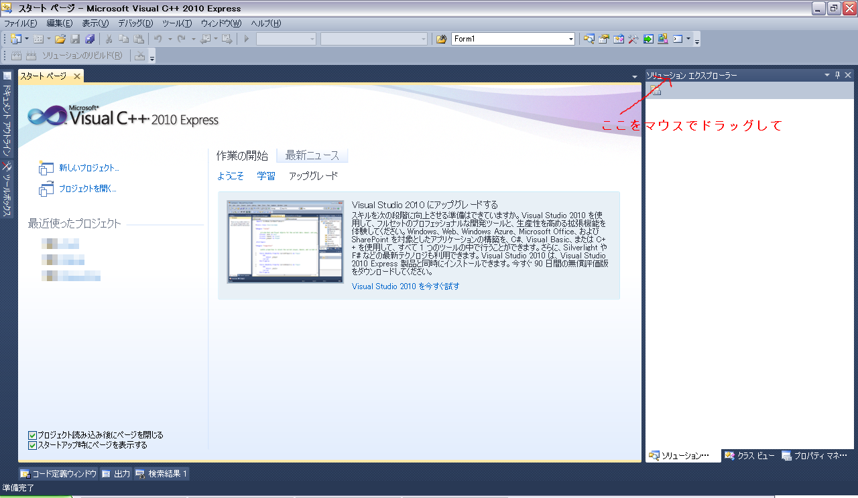Open the デバッグ(D) menu
The width and height of the screenshot is (858, 498).
pyautogui.click(x=135, y=23)
